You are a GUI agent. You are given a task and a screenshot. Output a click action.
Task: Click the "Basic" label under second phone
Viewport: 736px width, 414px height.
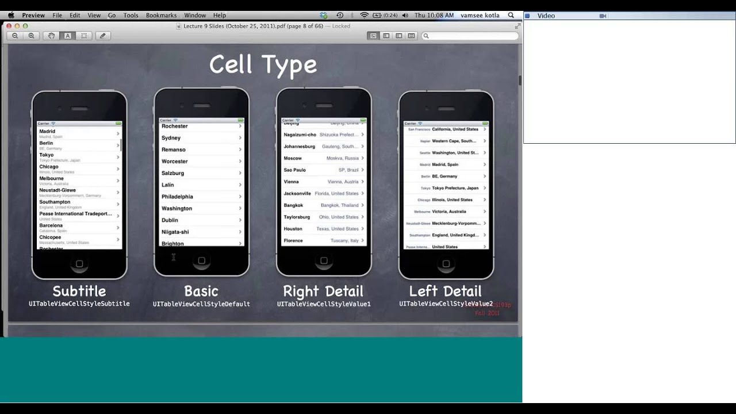[201, 291]
